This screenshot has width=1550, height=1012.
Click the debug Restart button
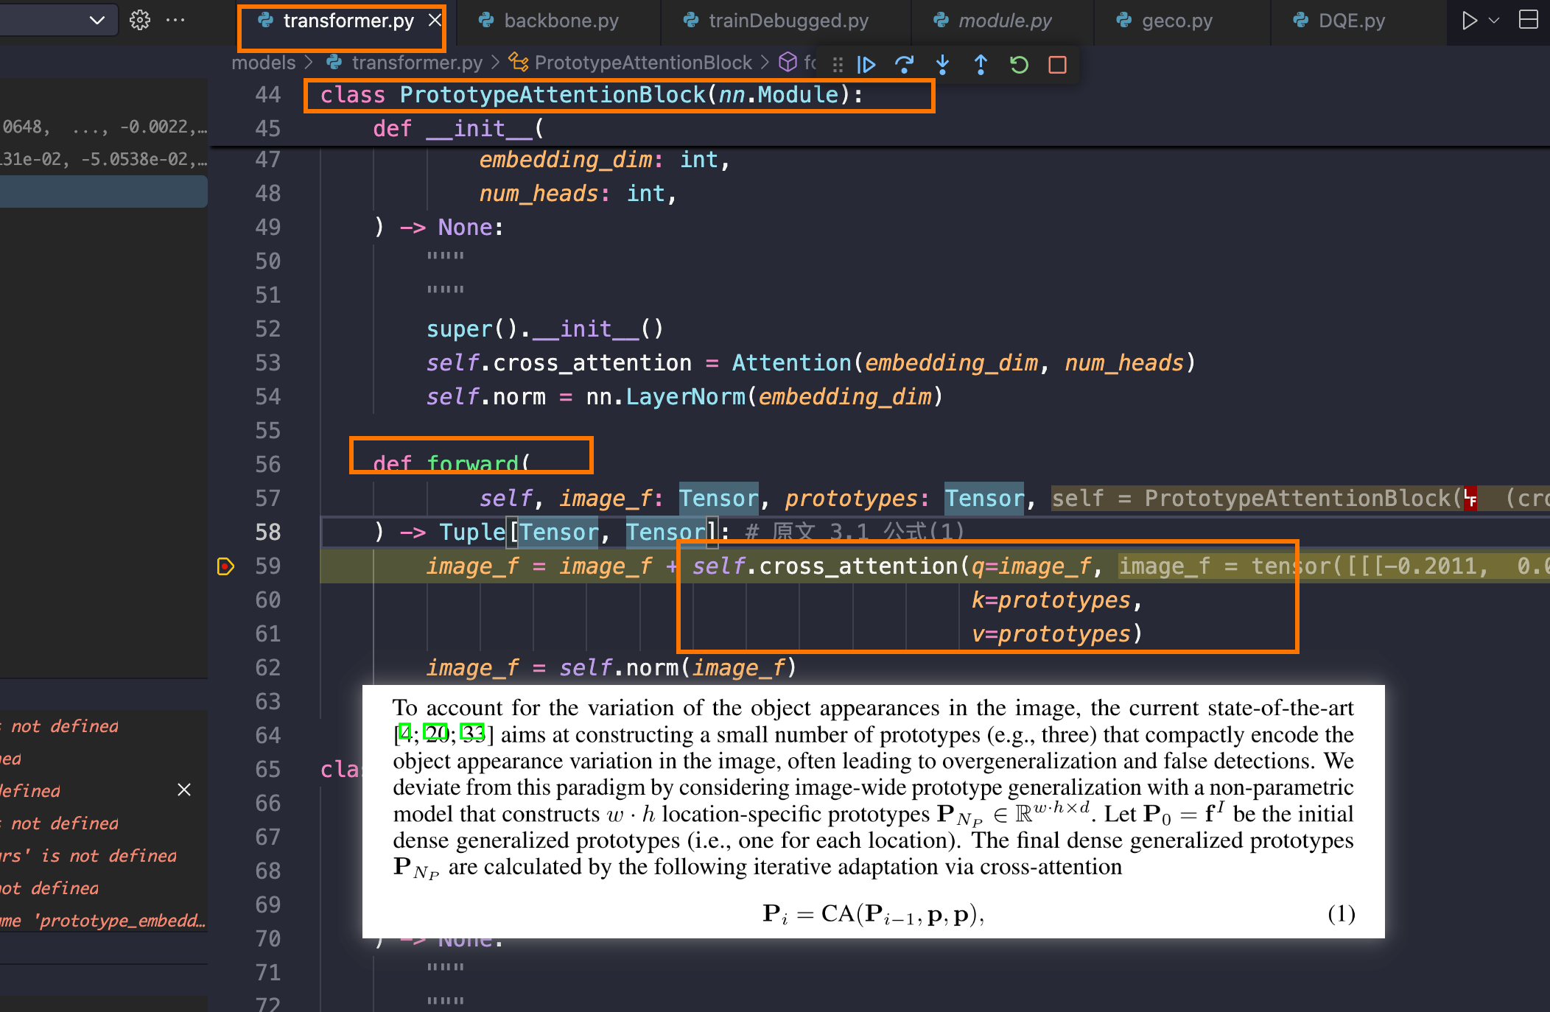(1019, 65)
